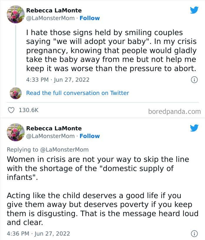Open Rebecca LaMonte's avatar in second tweet
This screenshot has height=240, width=205.
pos(16,132)
